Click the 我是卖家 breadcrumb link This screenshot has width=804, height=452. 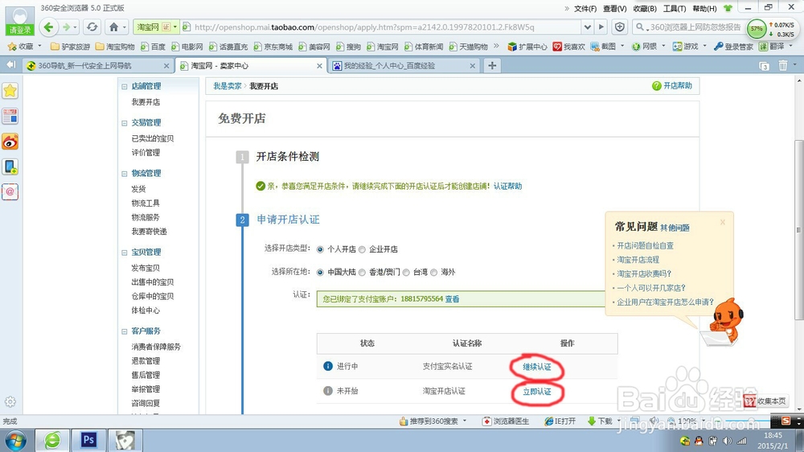click(228, 86)
